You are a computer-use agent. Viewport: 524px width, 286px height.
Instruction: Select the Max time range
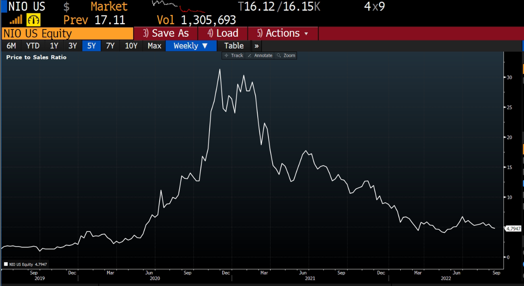(x=154, y=46)
